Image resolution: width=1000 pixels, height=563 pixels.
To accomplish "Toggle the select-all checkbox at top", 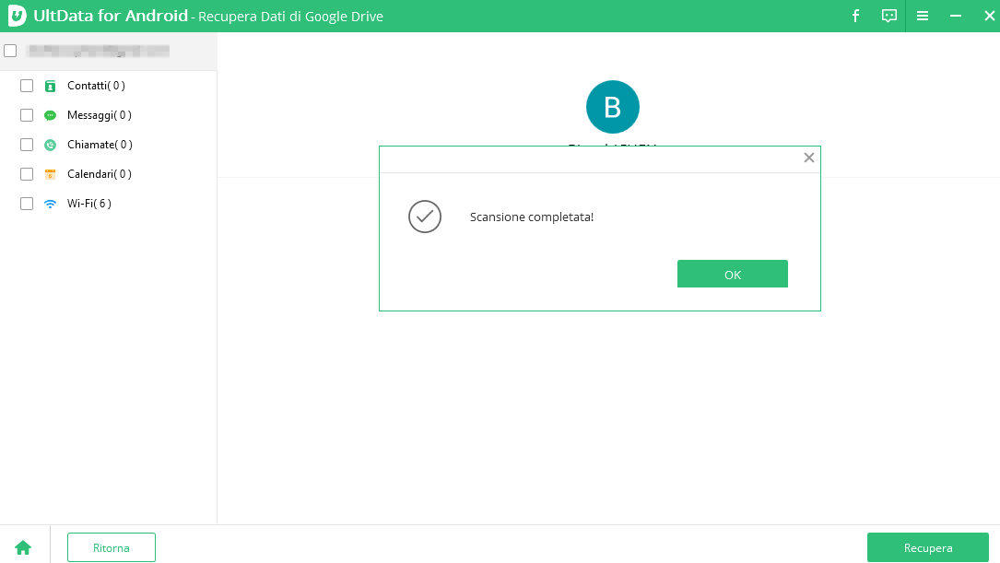I will (10, 51).
